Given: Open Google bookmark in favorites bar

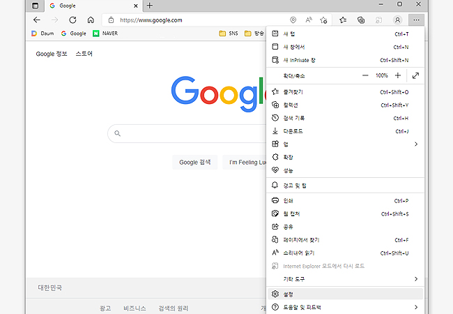Looking at the screenshot, I should 74,33.
